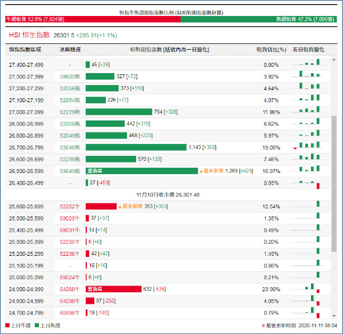
Task: Click the green 熊證街貨 47.2% ratio bar
Action: pos(259,19)
